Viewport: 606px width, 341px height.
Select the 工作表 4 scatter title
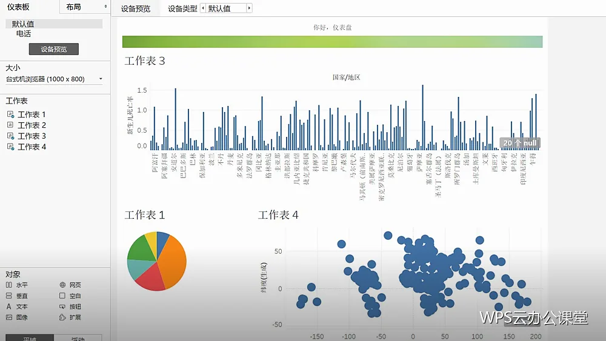278,215
